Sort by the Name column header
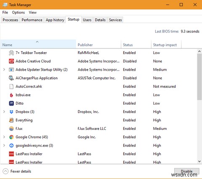 (38, 44)
